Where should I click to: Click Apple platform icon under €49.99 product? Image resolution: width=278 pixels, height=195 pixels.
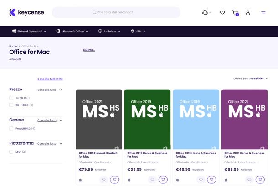[x=177, y=180]
